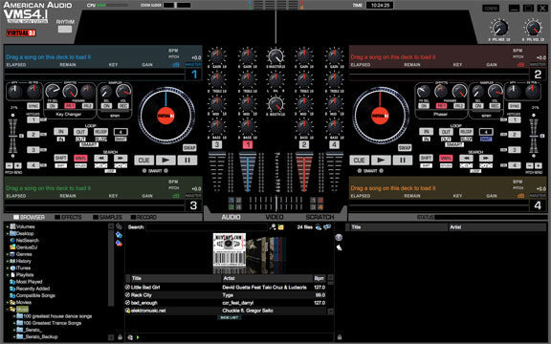Click SWAP on the left deck
This screenshot has height=344, width=551.
pos(189,148)
